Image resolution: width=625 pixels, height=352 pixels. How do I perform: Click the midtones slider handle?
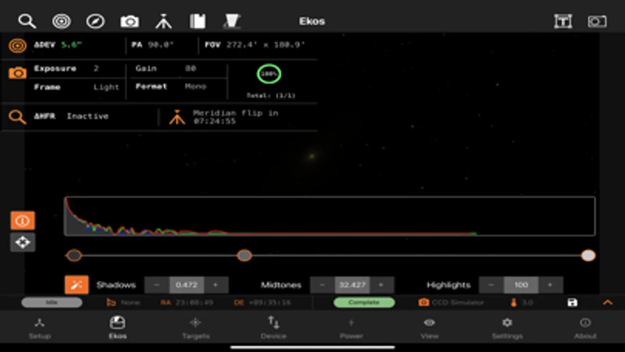pos(244,255)
